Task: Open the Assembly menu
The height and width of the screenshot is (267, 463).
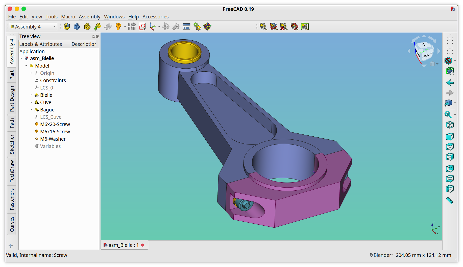Action: tap(89, 17)
